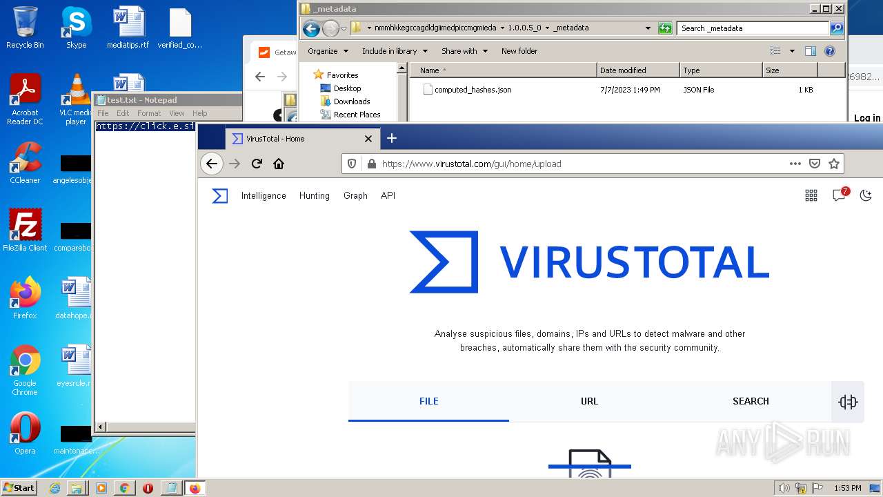Open Opera desktop shortcut
Viewport: 883px width, 497px height.
25,433
